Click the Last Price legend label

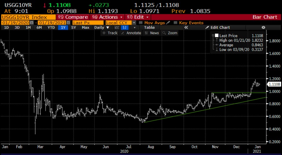pyautogui.click(x=228, y=36)
